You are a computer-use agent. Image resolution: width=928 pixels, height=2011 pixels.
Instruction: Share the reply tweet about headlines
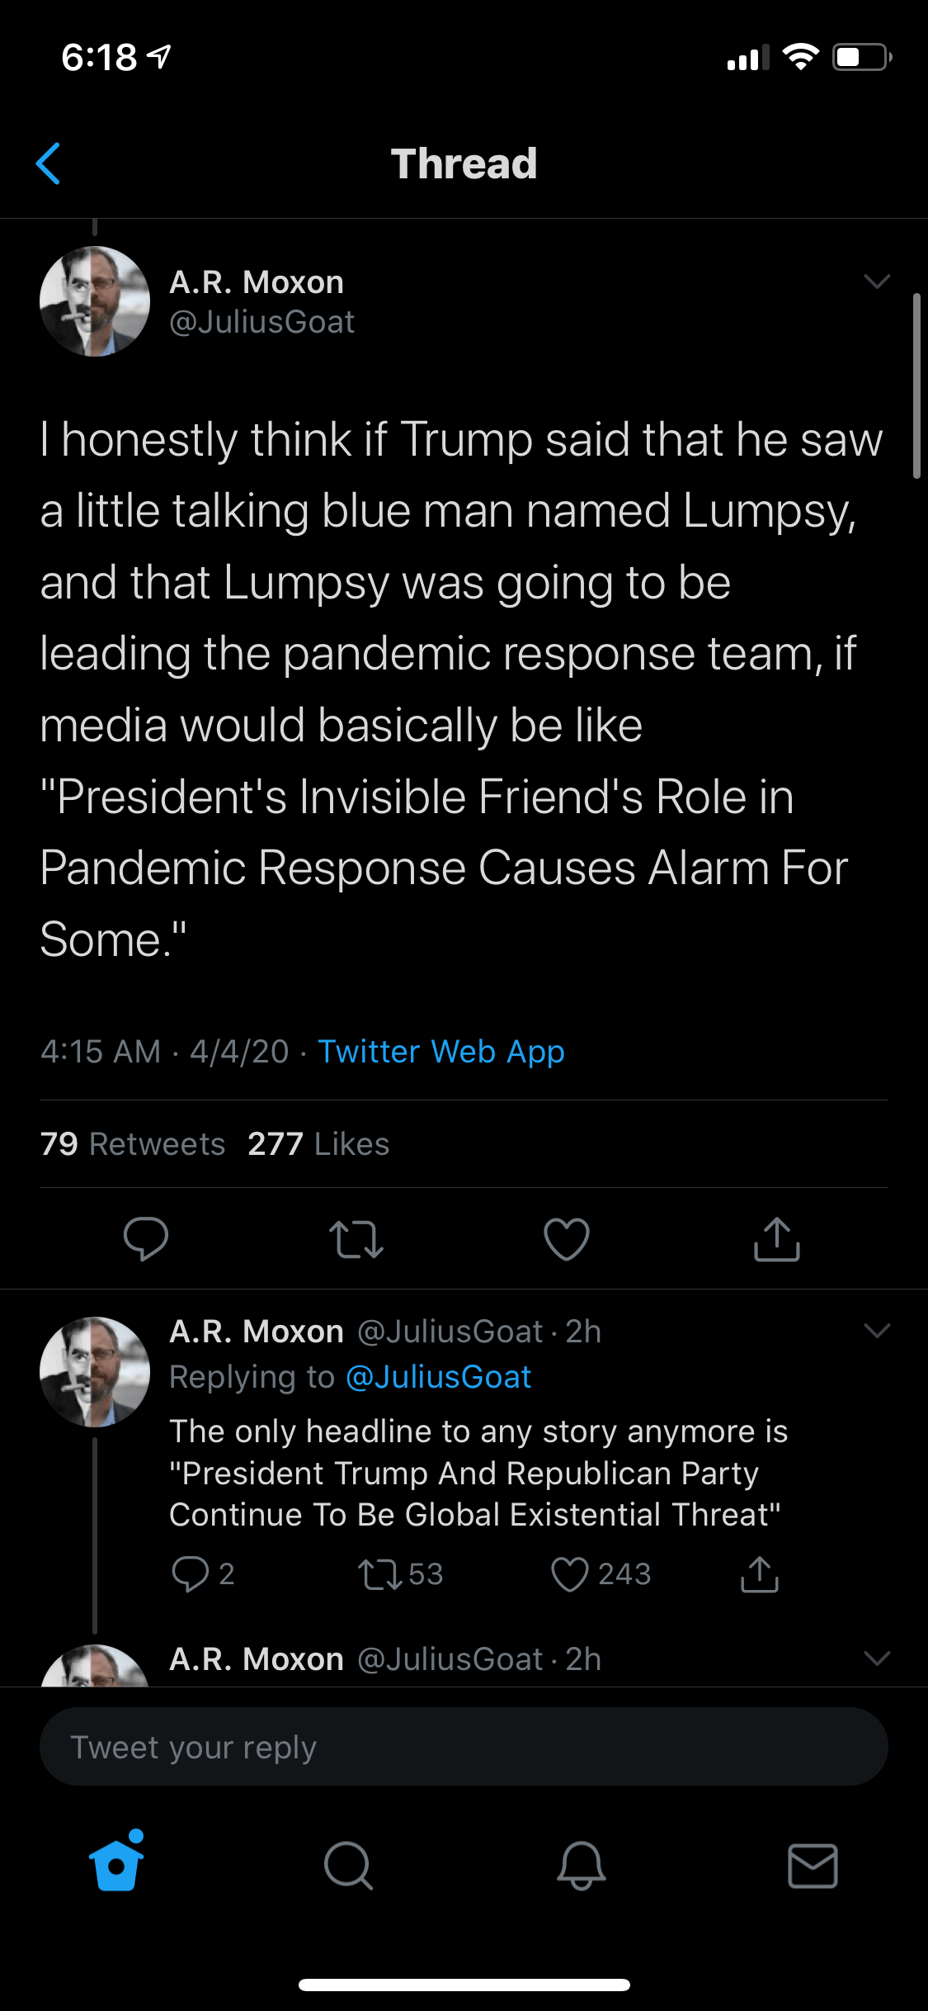[760, 1574]
